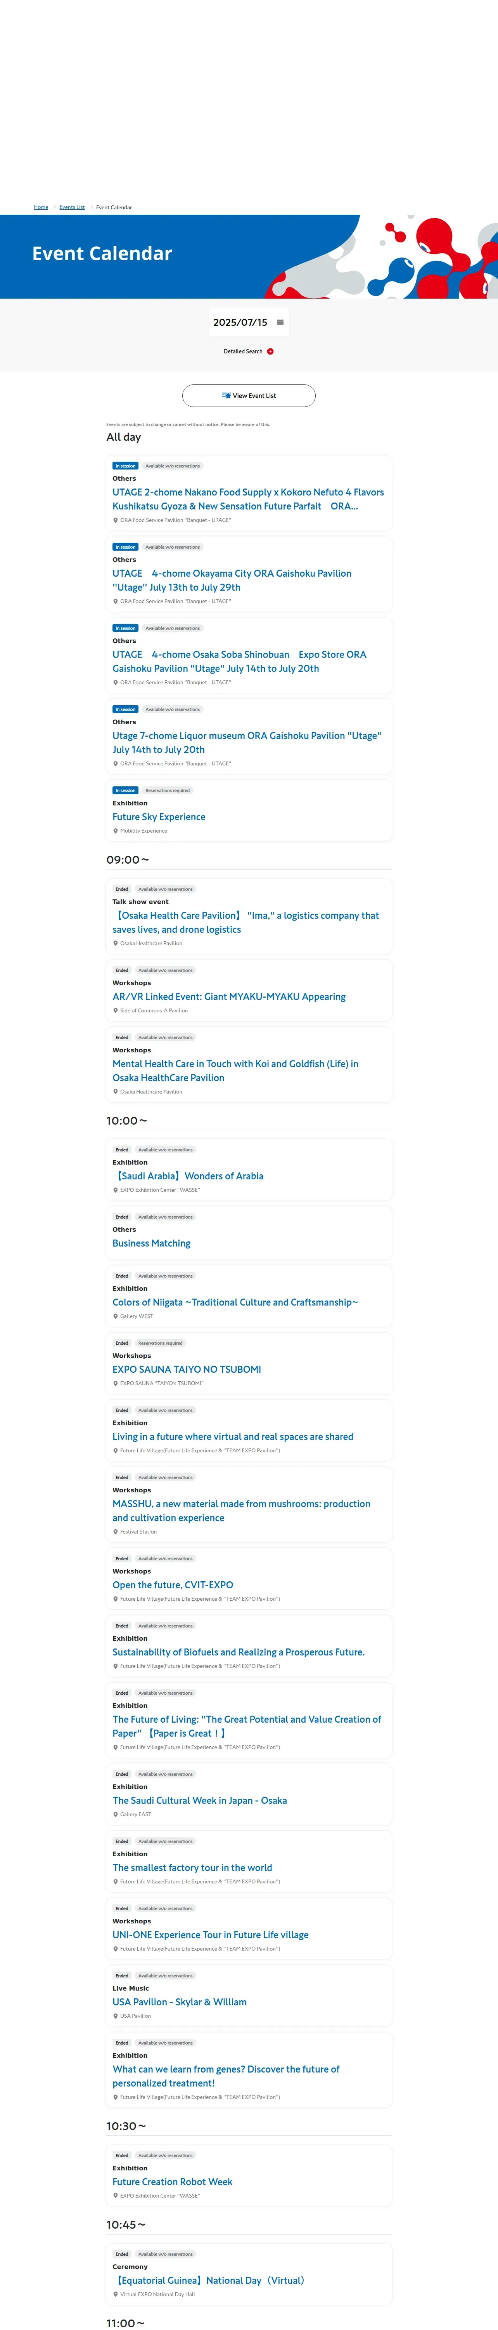
Task: Click location pin beside Festival Station
Action: pyautogui.click(x=116, y=1531)
